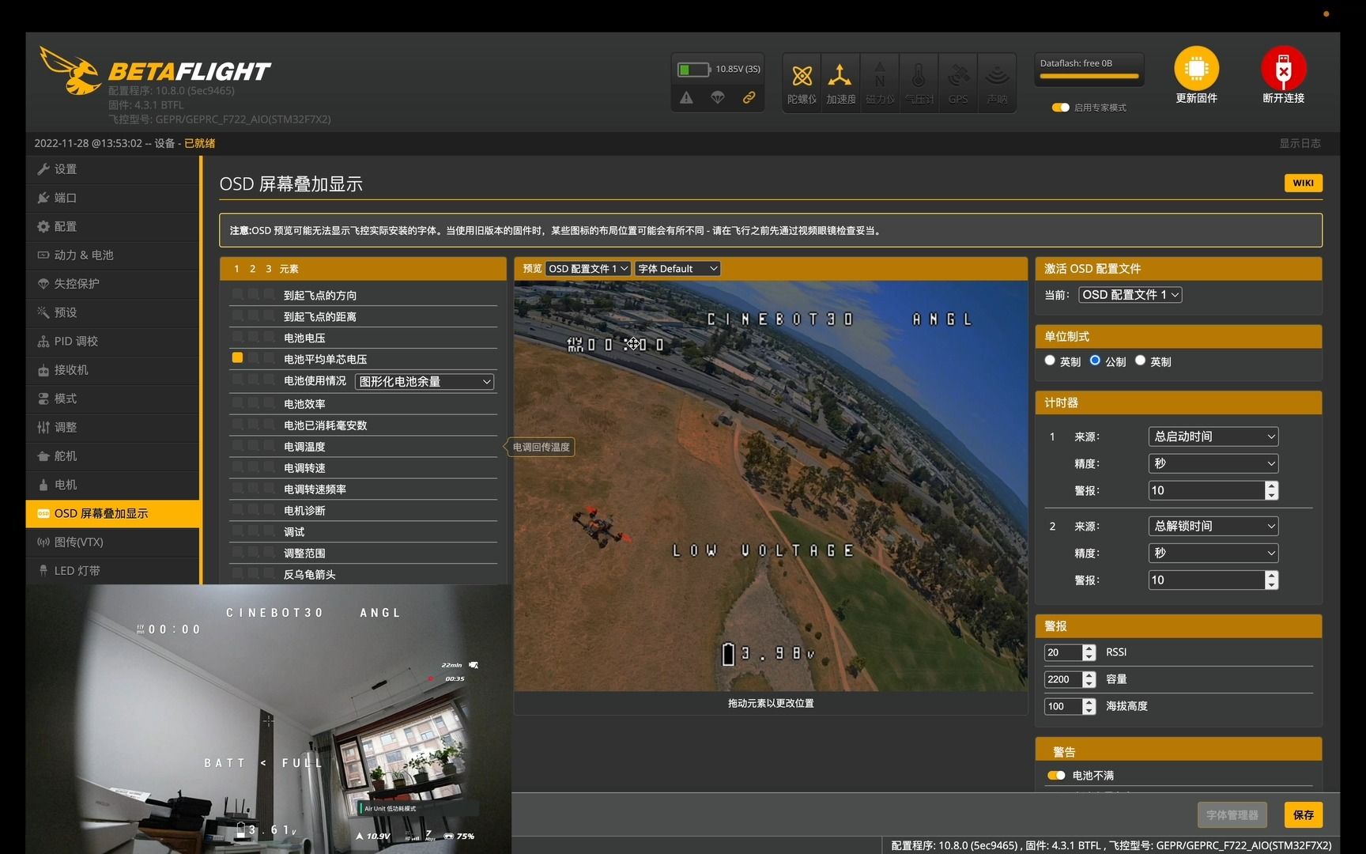Open timer 1 source 总启动时间 dropdown
The height and width of the screenshot is (854, 1366).
point(1213,436)
